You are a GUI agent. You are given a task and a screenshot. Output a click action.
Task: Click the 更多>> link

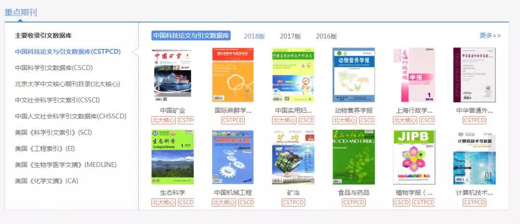pos(490,35)
